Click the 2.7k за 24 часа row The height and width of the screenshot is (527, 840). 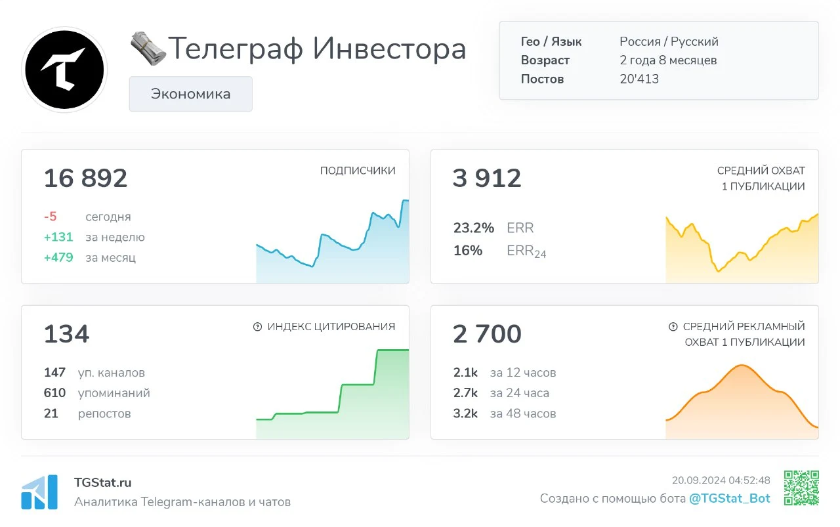pyautogui.click(x=501, y=392)
